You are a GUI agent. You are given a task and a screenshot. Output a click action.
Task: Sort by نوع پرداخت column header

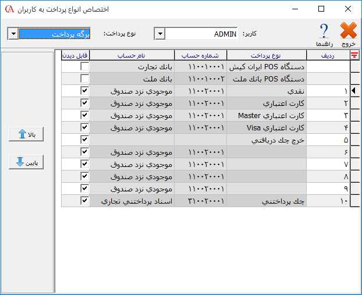pyautogui.click(x=269, y=55)
